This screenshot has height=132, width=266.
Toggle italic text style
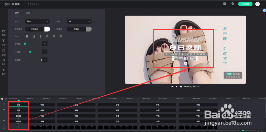tap(40, 36)
